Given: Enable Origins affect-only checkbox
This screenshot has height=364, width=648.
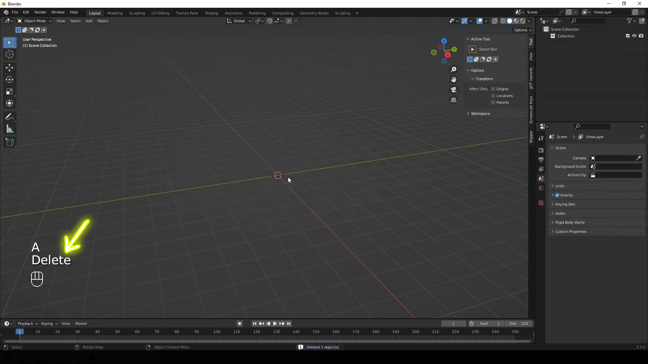Looking at the screenshot, I should [493, 89].
